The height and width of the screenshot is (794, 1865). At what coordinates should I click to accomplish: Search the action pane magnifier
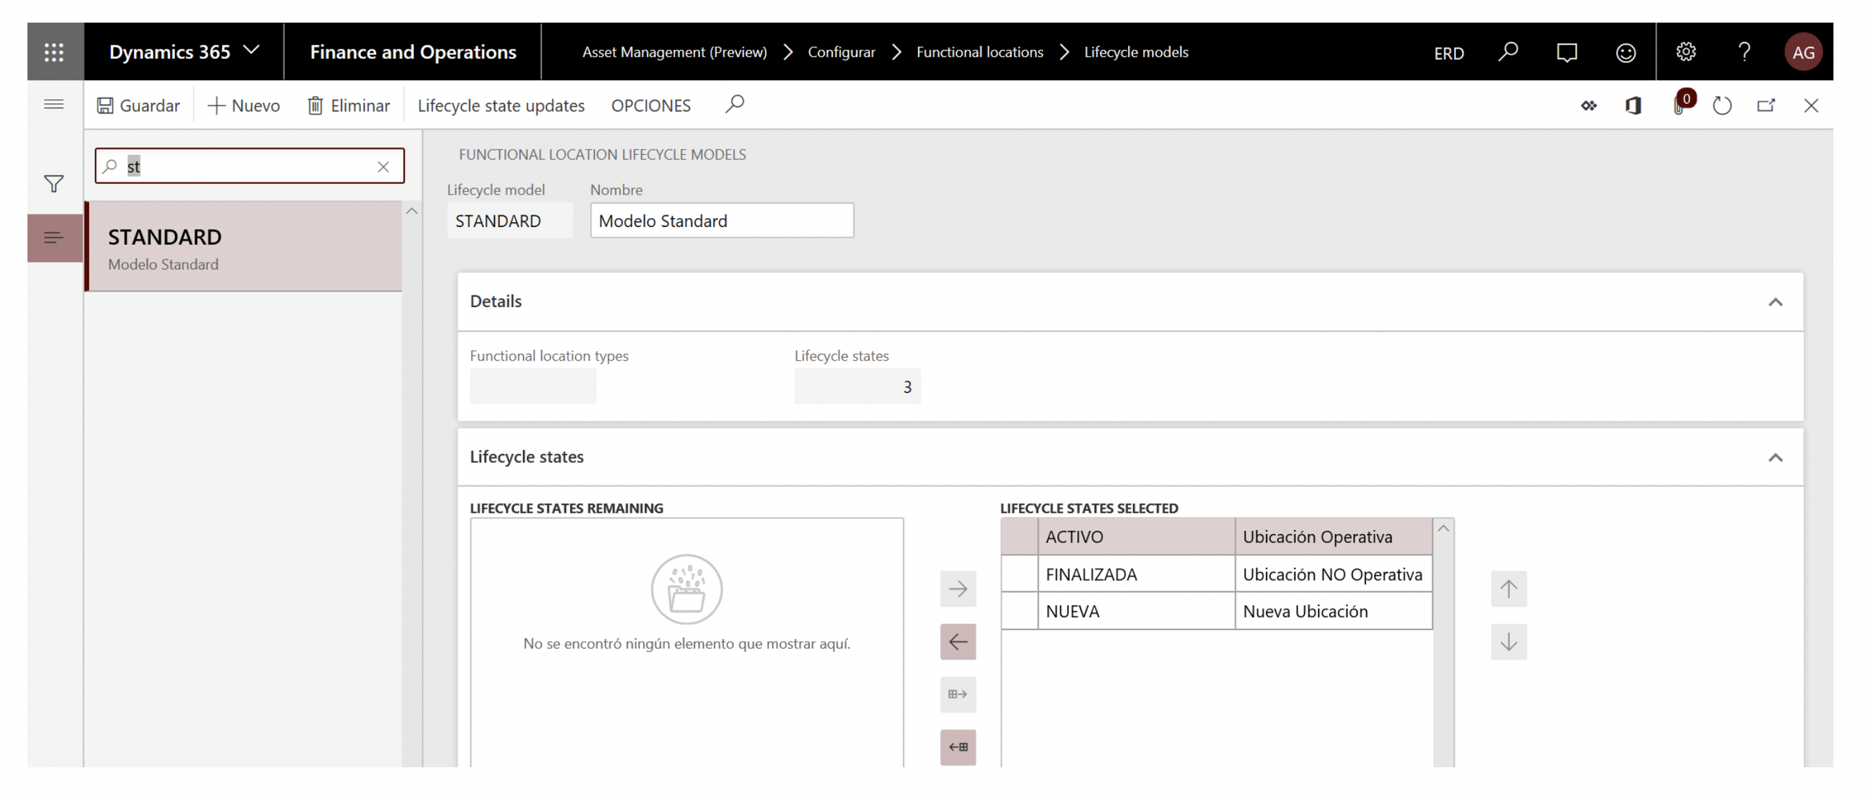(734, 105)
